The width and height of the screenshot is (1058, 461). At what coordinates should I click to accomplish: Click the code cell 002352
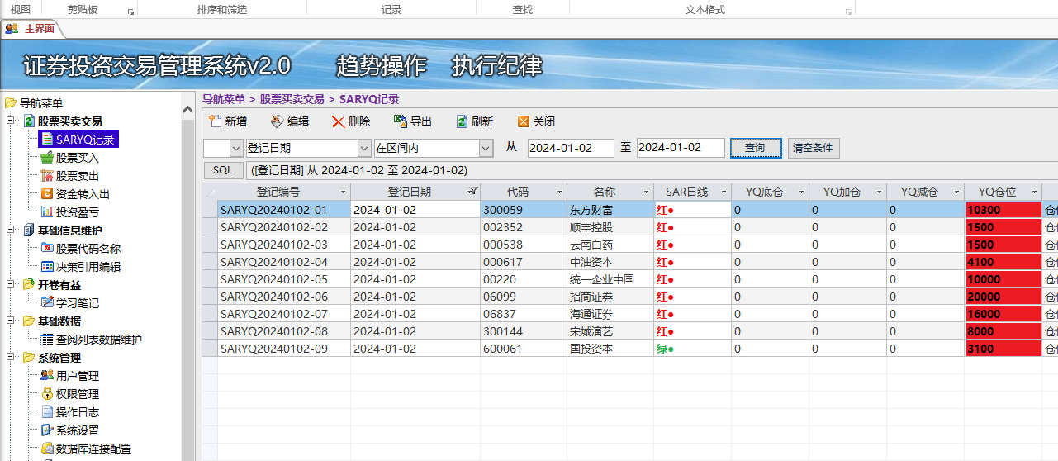(524, 227)
